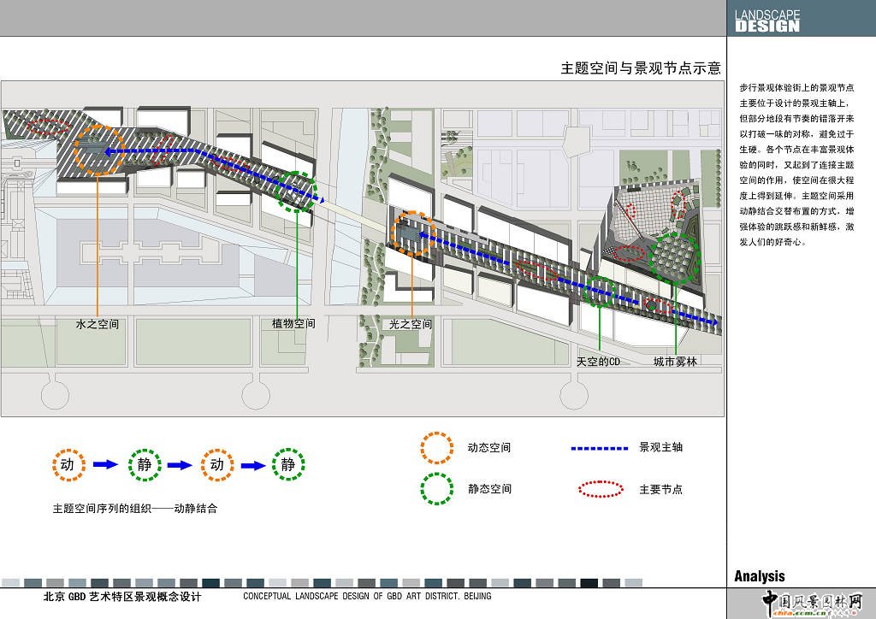Click the red dotted ellipse beside 主要节点

click(601, 489)
